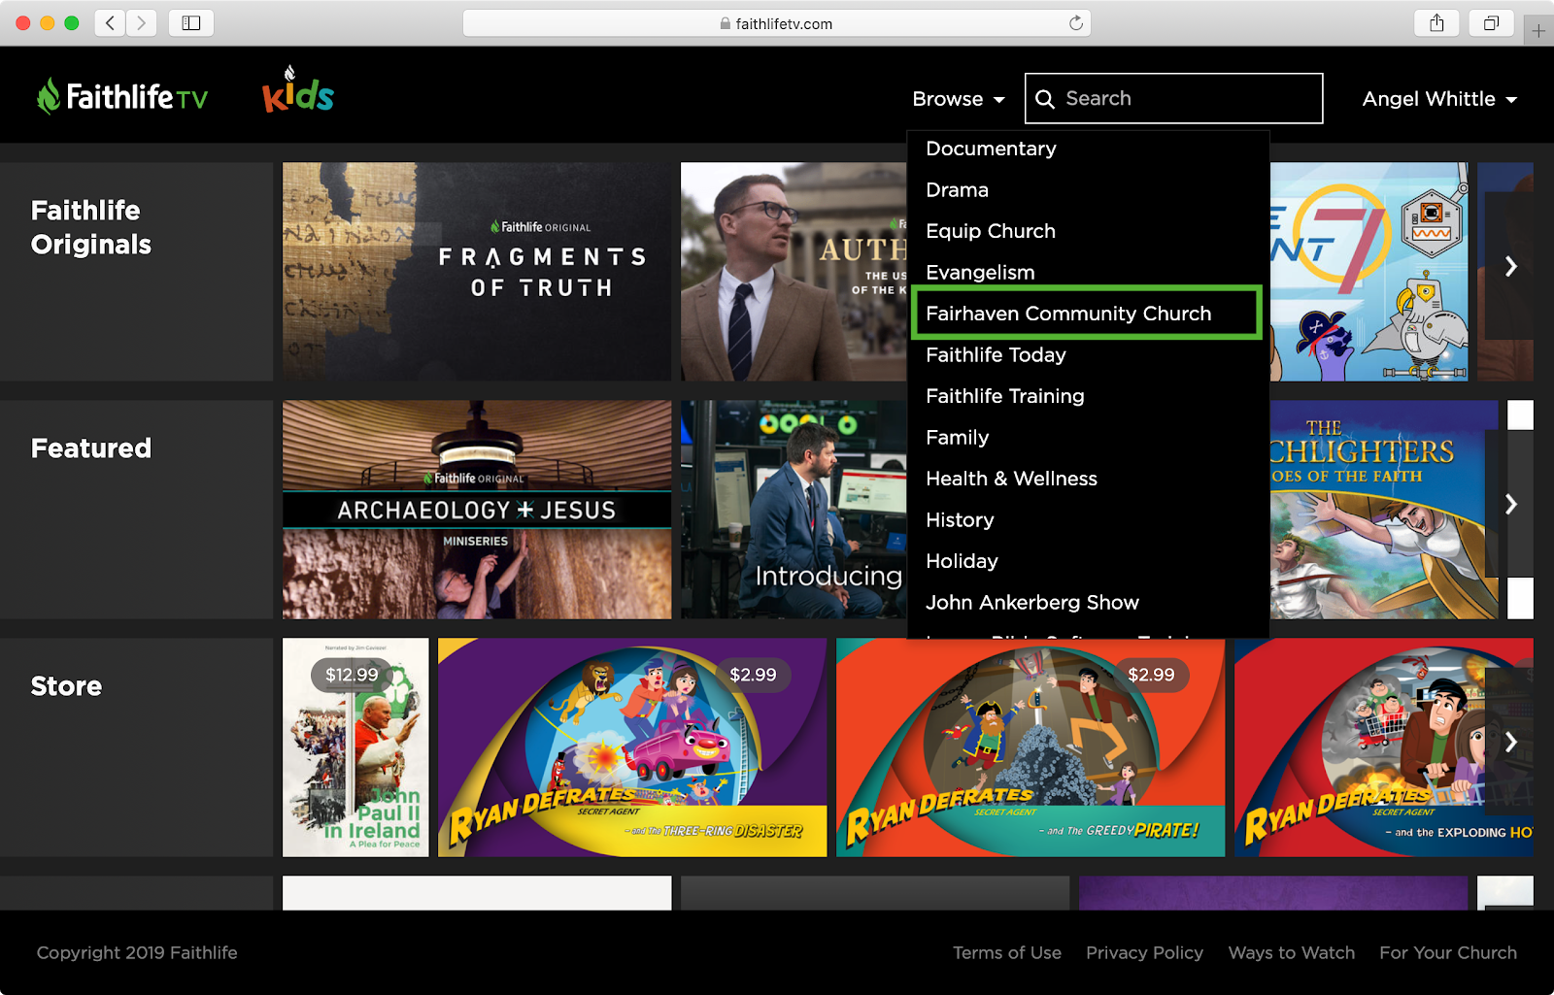
Task: Open the Introducing newsroom video thumbnail
Action: tap(794, 510)
